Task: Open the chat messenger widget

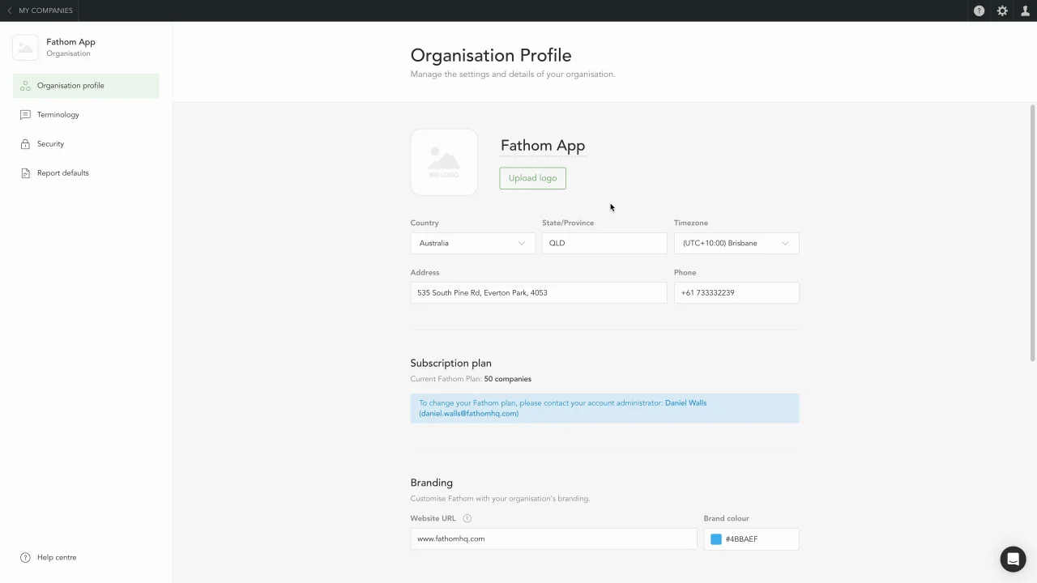Action: 1013,559
